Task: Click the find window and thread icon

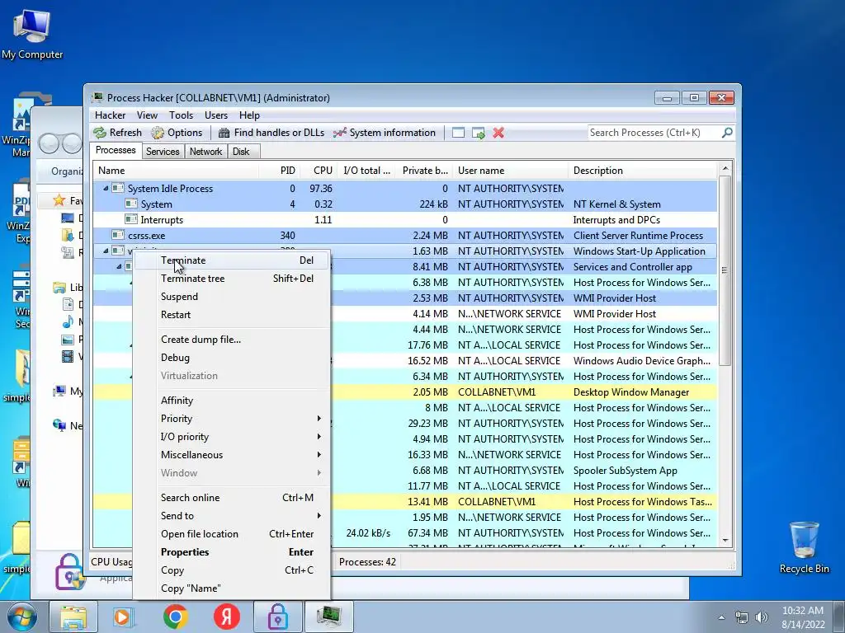Action: pos(479,133)
